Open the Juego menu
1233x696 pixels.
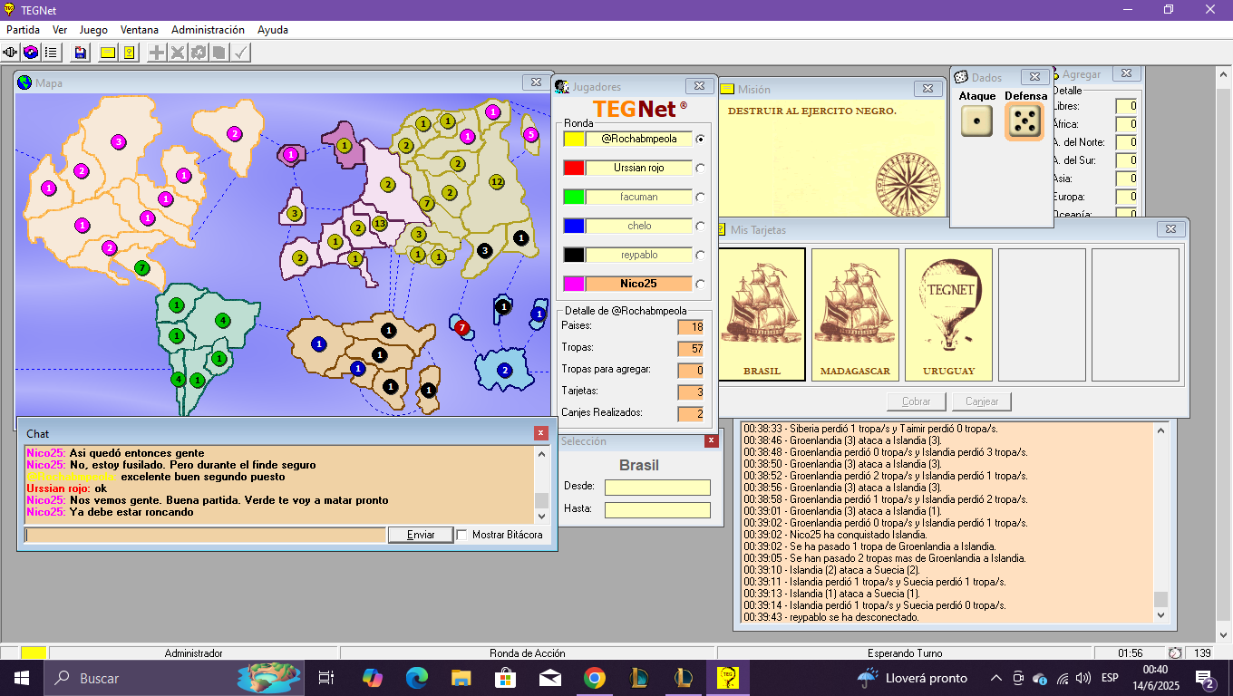pos(93,30)
